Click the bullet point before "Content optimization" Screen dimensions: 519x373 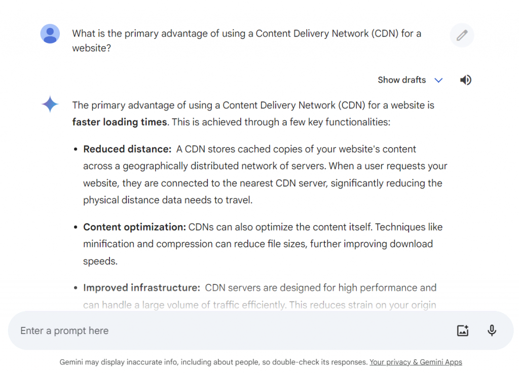click(76, 227)
